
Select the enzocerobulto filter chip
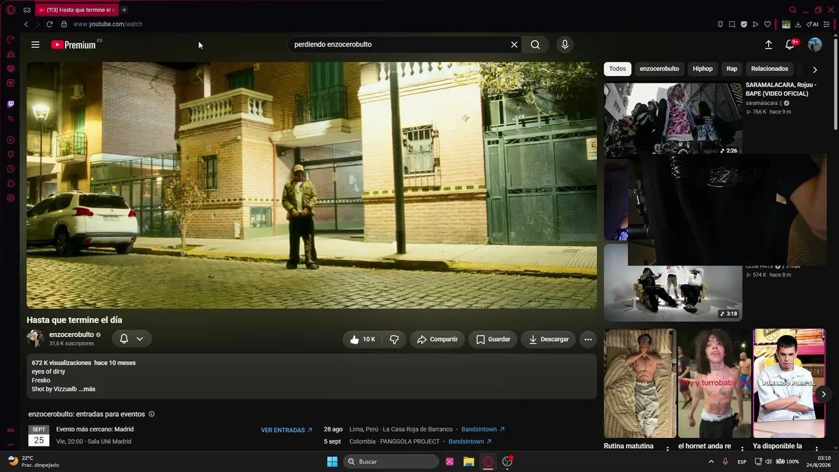(659, 69)
